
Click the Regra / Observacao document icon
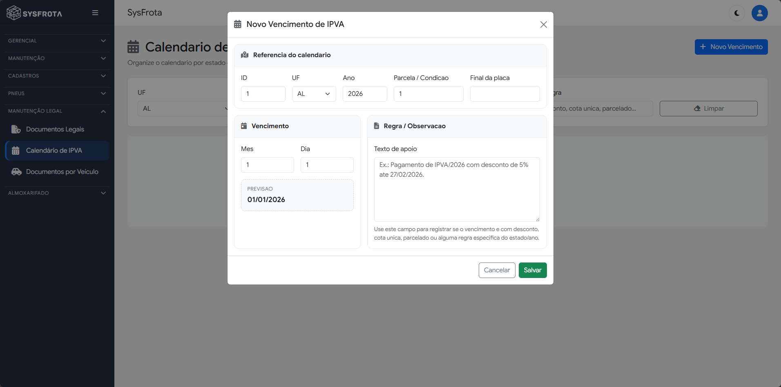(377, 126)
